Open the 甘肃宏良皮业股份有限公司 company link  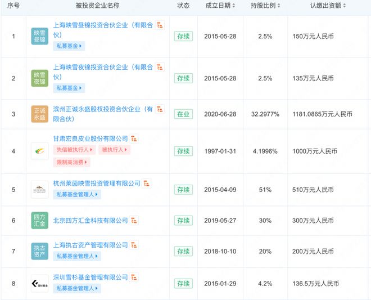coord(91,138)
